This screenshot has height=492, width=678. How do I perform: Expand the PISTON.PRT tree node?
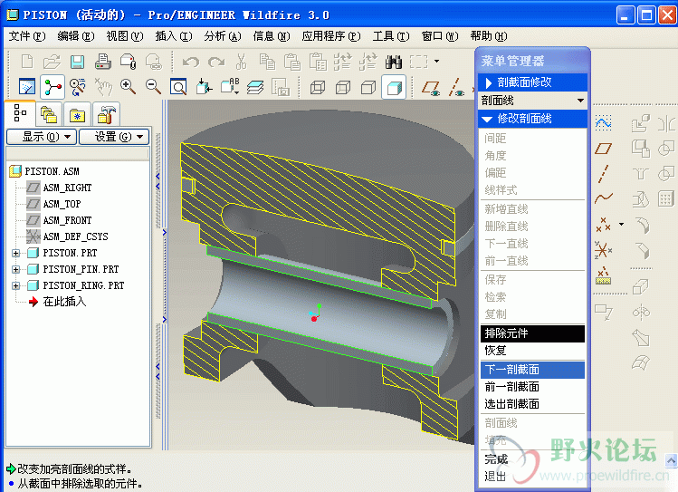click(x=16, y=253)
